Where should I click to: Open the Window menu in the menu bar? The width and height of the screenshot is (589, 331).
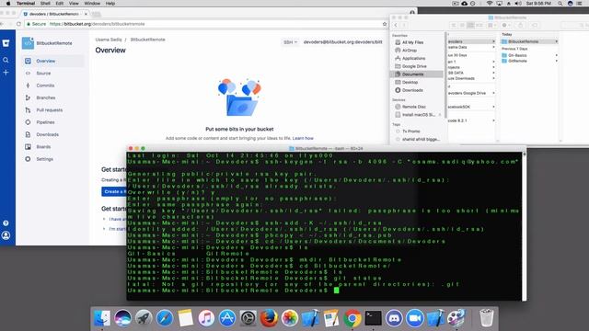pos(92,4)
